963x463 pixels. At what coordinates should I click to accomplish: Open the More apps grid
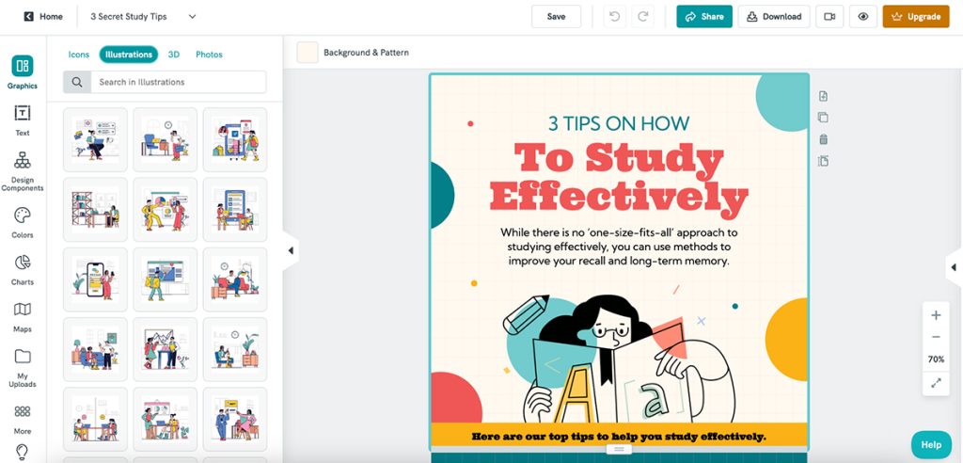pyautogui.click(x=23, y=411)
